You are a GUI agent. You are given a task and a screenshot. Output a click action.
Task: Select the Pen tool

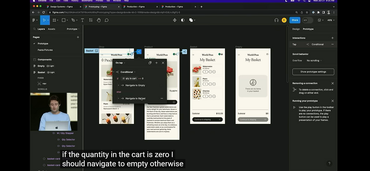tap(73, 20)
